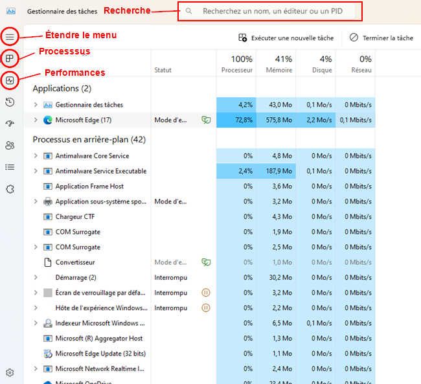Focus the search field for name, publisher or PID
This screenshot has height=384, width=421.
click(x=270, y=11)
